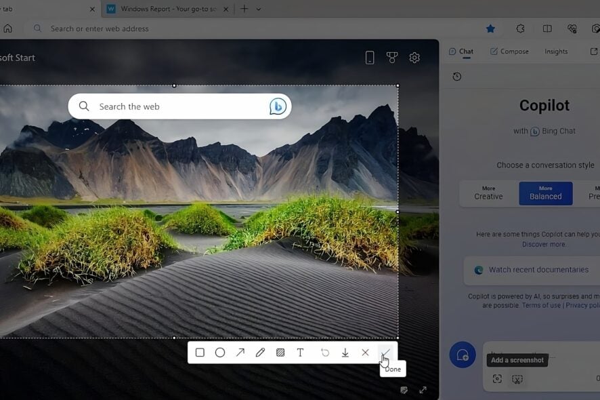Undo the last annotation
Viewport: 600px width, 400px height.
coord(325,353)
